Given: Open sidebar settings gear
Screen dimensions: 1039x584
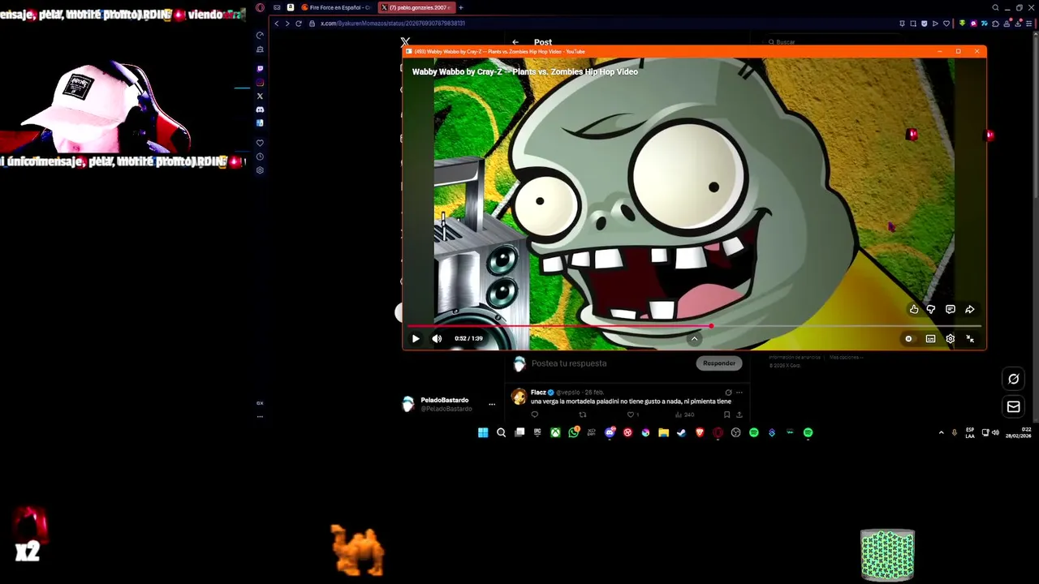Looking at the screenshot, I should pyautogui.click(x=260, y=170).
